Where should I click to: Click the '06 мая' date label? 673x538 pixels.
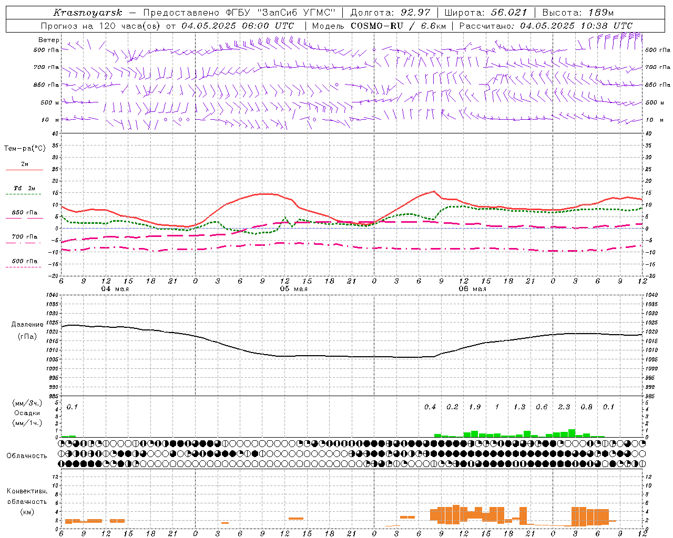pyautogui.click(x=473, y=289)
